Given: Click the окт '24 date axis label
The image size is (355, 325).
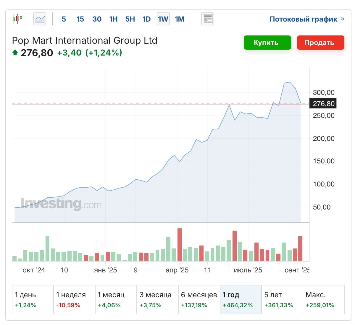Looking at the screenshot, I should click(x=34, y=270).
